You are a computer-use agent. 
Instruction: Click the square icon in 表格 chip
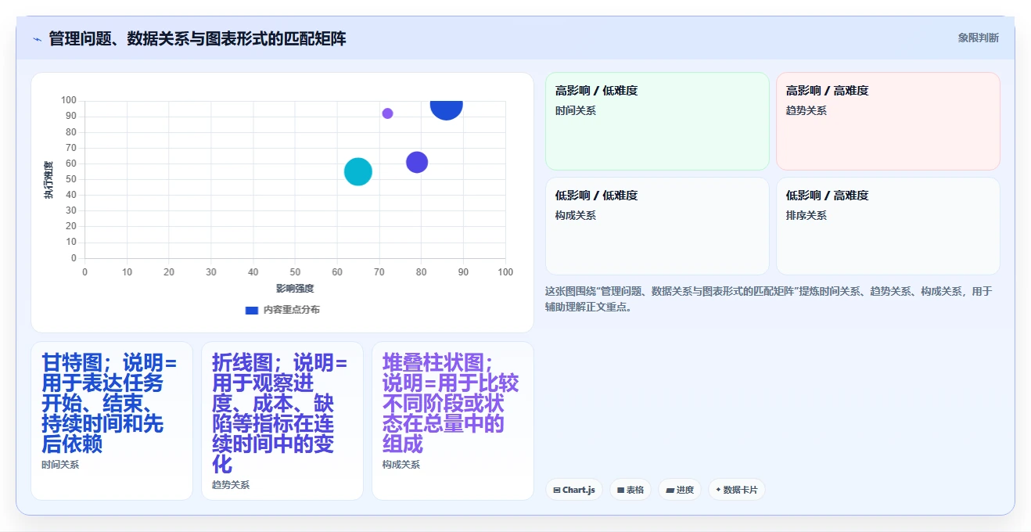[x=620, y=490]
